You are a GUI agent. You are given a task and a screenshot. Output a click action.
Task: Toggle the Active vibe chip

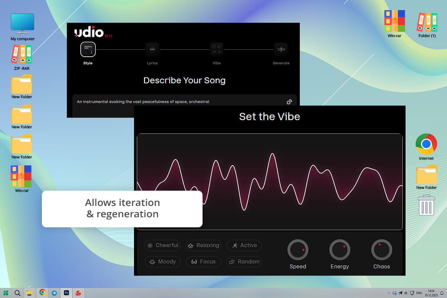coord(244,245)
